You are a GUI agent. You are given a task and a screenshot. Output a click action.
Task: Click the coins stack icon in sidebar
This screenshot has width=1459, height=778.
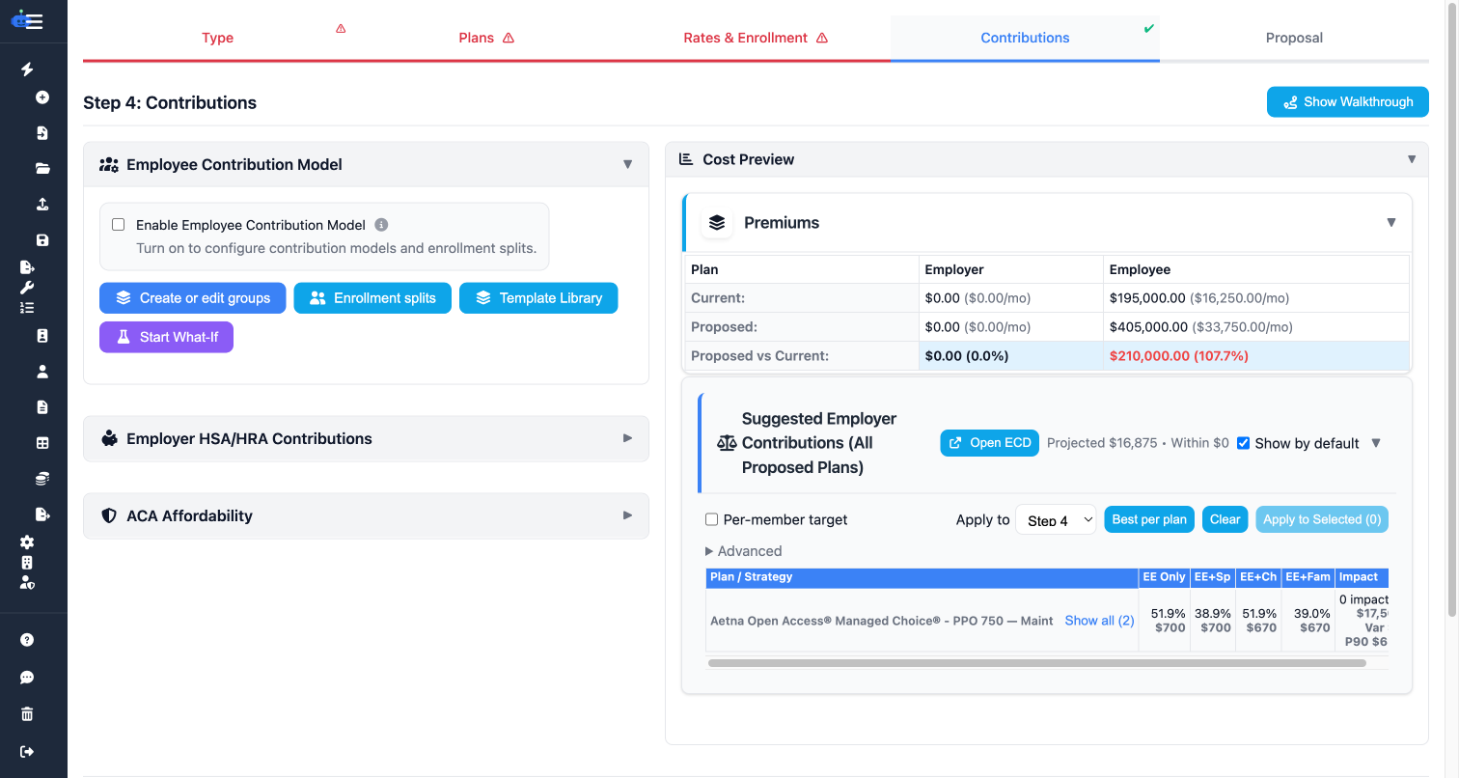click(x=42, y=479)
